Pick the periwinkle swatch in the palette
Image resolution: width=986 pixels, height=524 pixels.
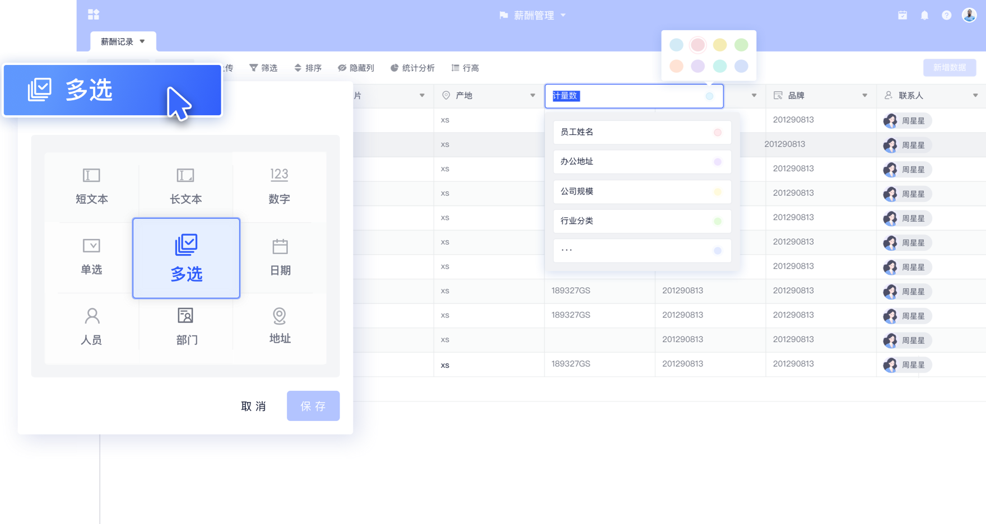pos(741,66)
